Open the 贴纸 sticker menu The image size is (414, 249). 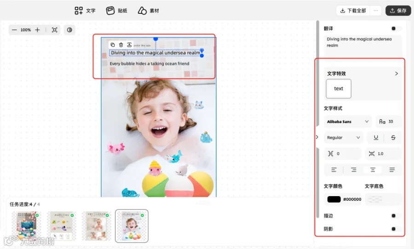pyautogui.click(x=116, y=11)
